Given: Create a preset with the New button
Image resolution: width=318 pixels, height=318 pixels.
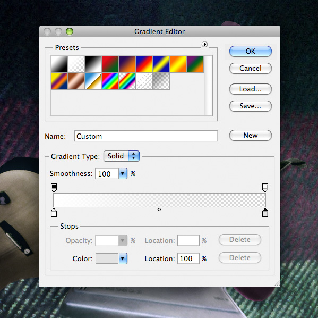Looking at the screenshot, I should (251, 135).
